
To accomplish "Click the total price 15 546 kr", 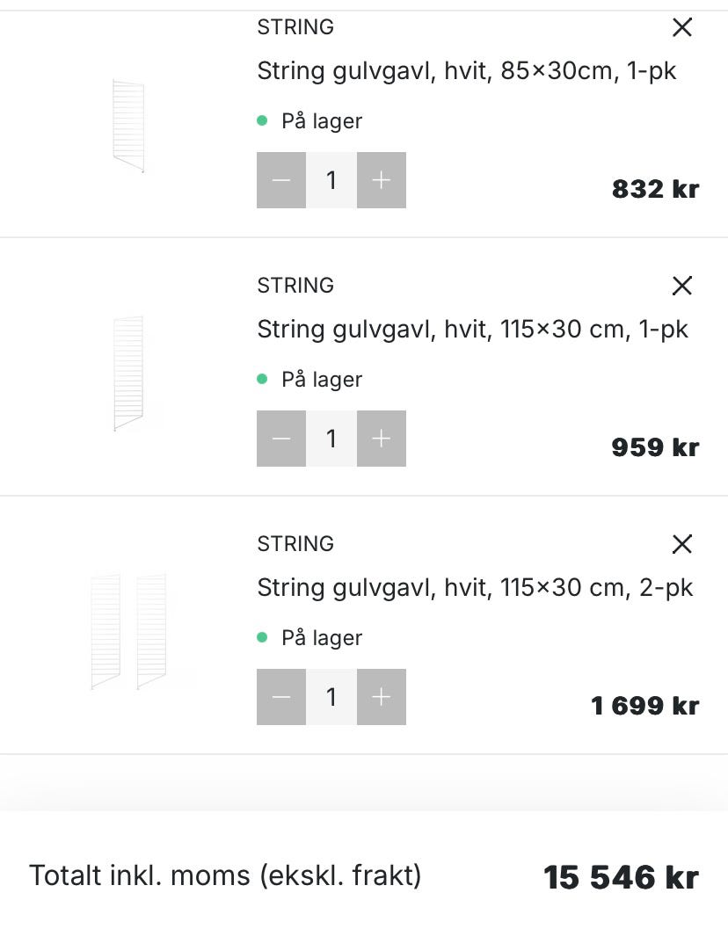I will 621,877.
